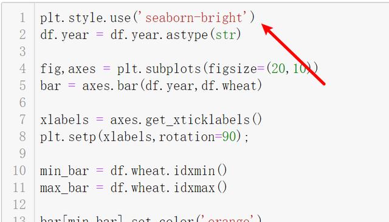
Task: Click the number 20 in figsize tuple
Action: tap(278, 69)
